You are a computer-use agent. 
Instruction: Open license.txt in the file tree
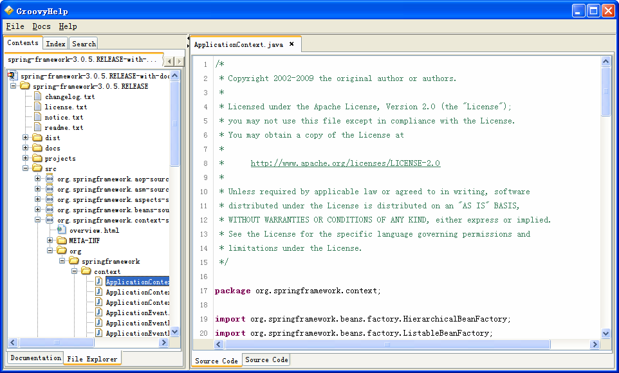(x=66, y=107)
